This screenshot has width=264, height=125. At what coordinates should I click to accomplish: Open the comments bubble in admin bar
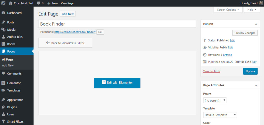(x=40, y=3)
